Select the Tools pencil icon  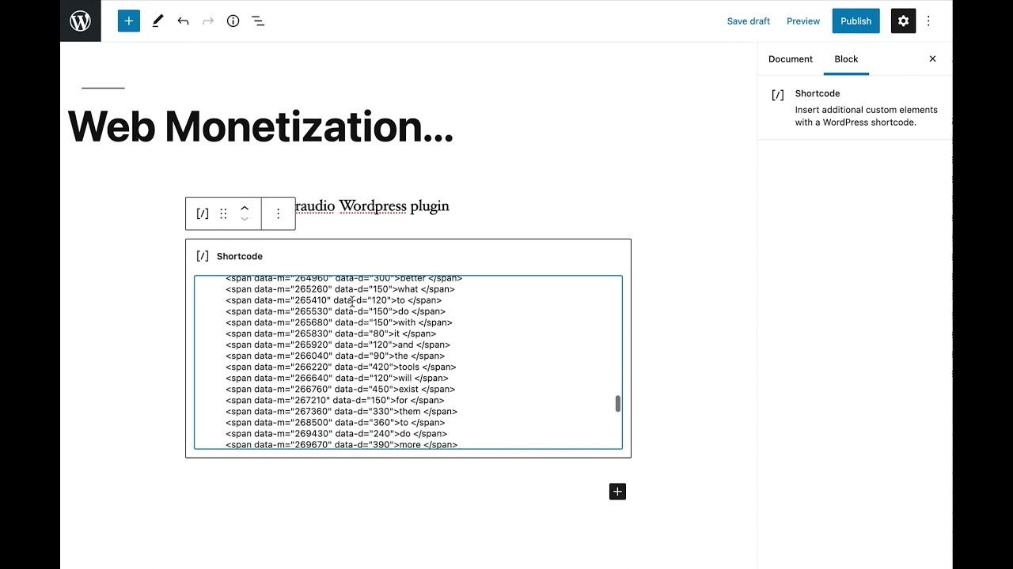pyautogui.click(x=157, y=21)
